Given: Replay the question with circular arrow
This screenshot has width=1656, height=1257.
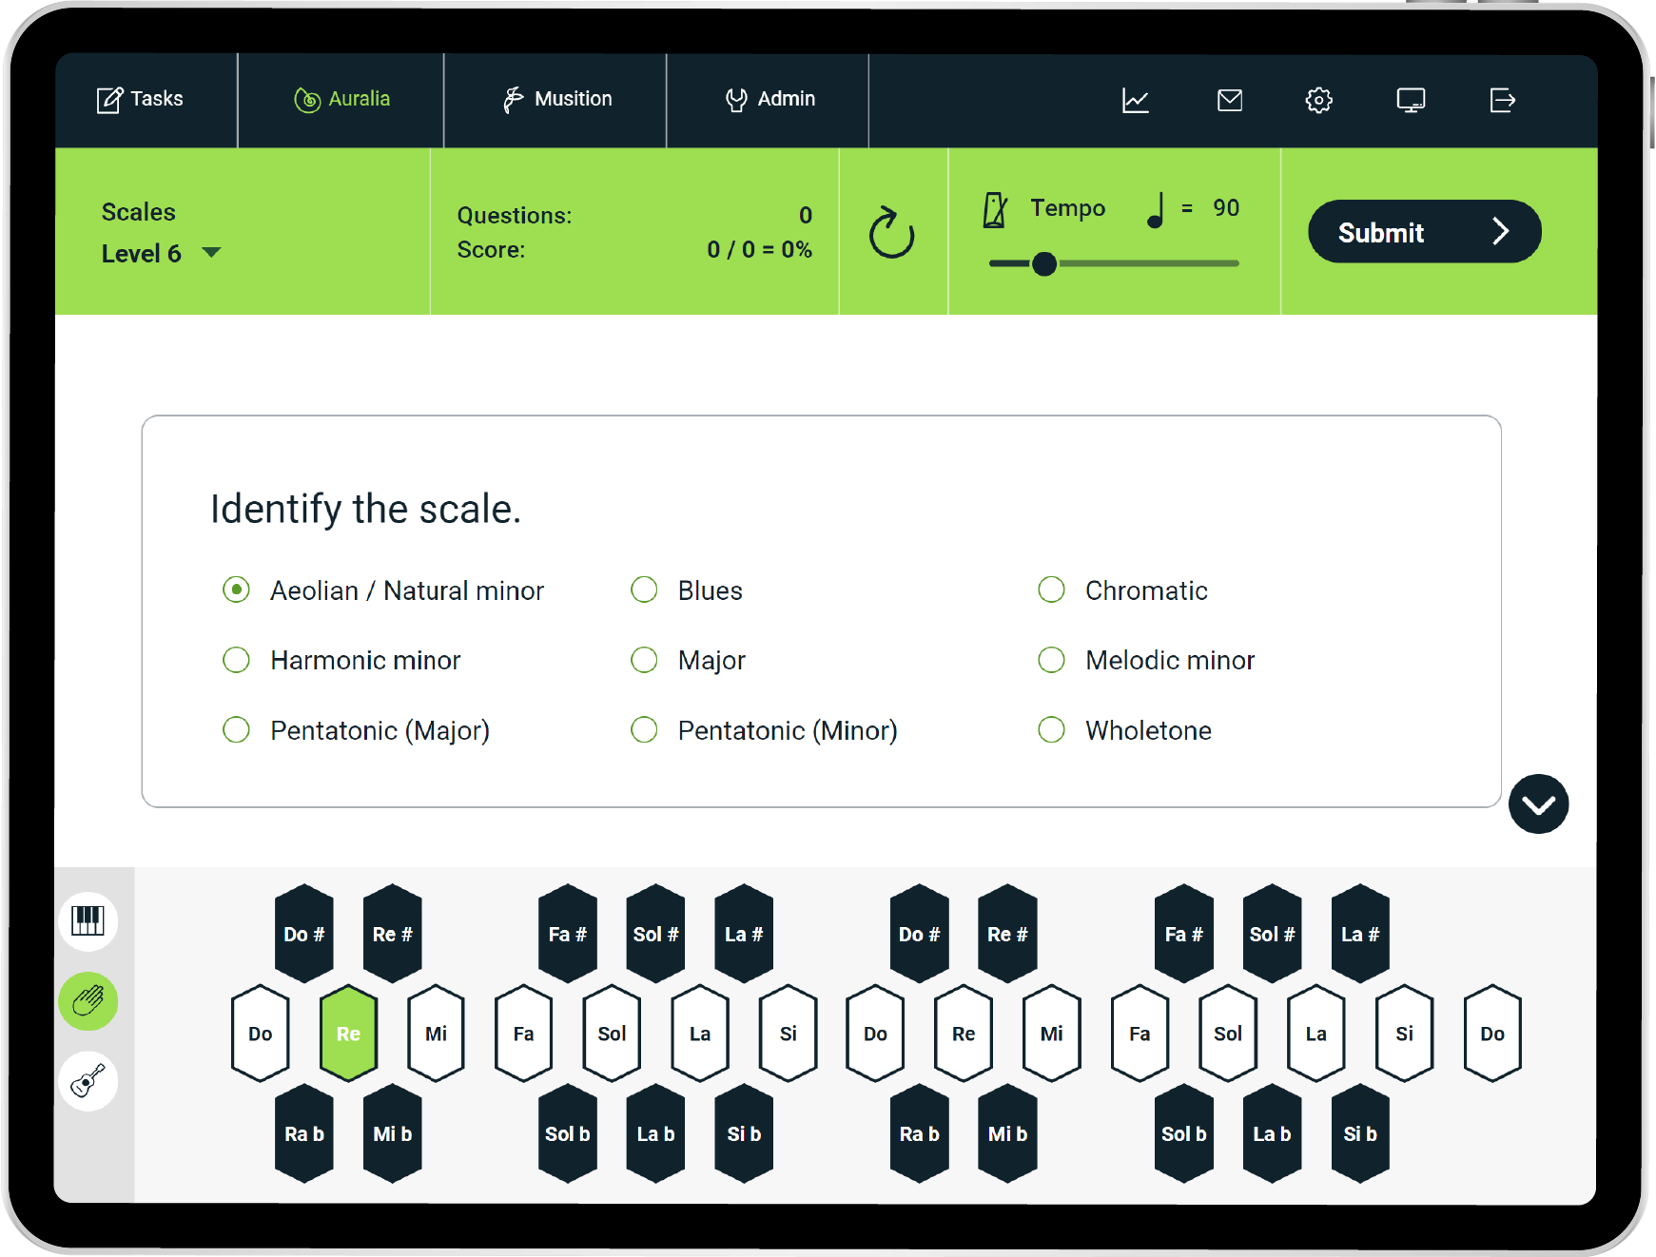Looking at the screenshot, I should (891, 233).
